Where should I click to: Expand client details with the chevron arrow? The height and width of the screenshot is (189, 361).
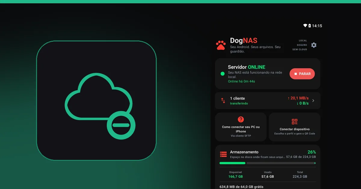313,100
